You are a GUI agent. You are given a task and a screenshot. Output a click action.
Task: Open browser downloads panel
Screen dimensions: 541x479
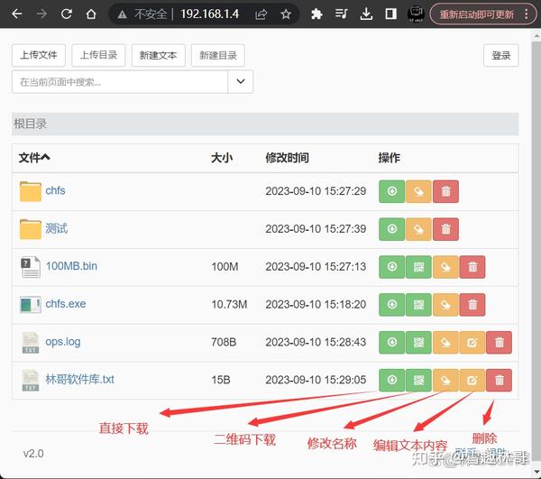(366, 14)
